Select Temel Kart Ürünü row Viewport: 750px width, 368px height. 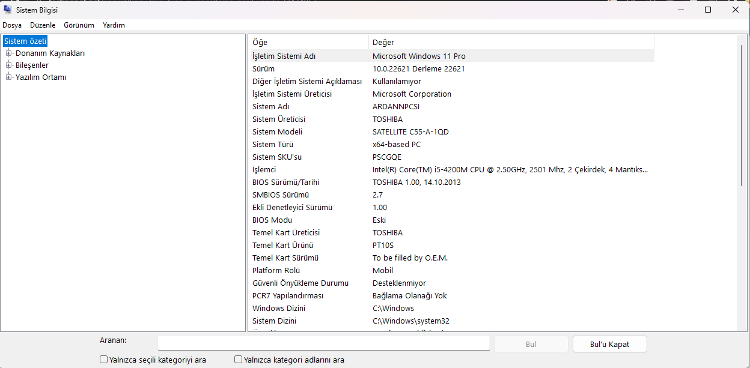coord(452,245)
